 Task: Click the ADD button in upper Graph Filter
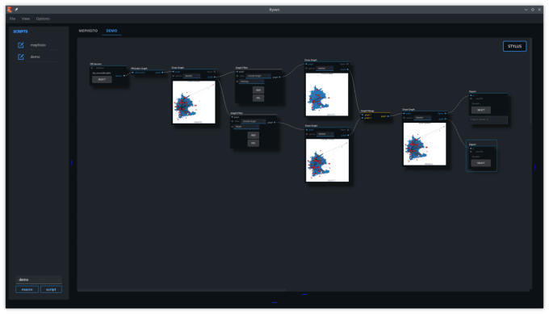[x=258, y=90]
